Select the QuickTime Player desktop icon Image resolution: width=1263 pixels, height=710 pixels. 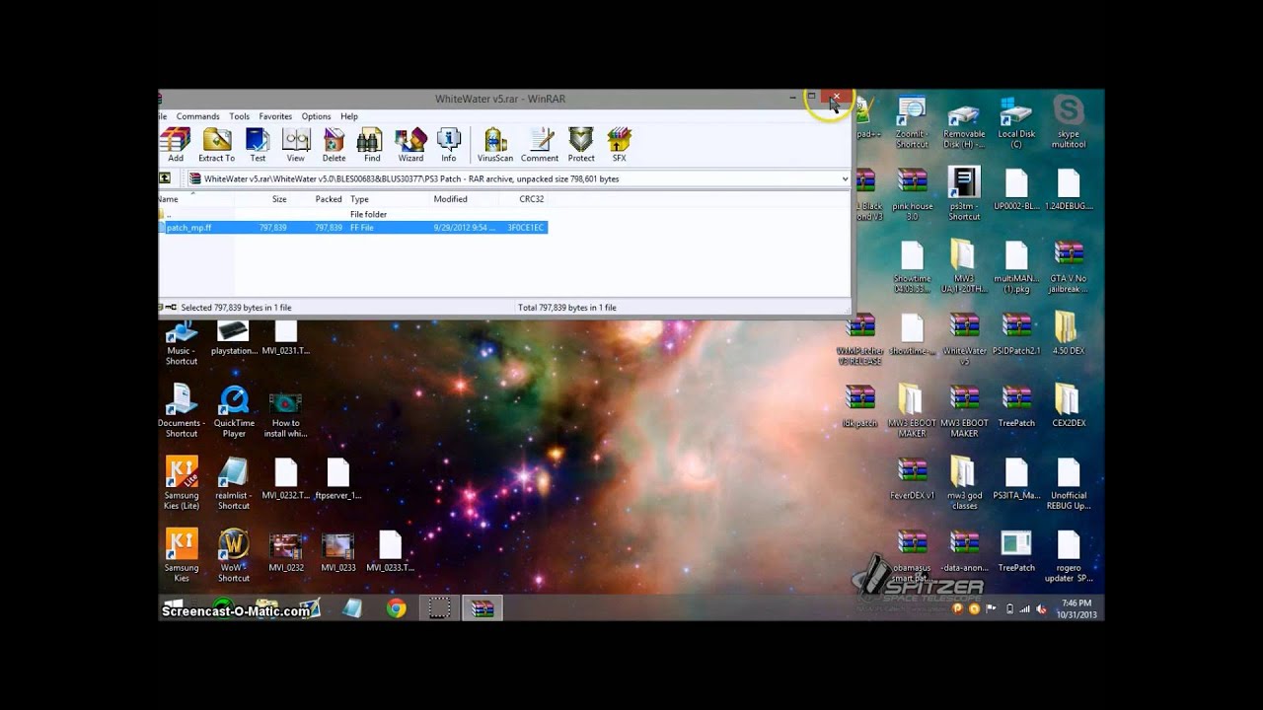234,411
